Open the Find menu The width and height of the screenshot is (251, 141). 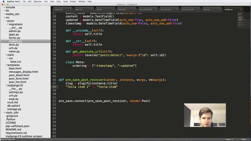(46, 1)
